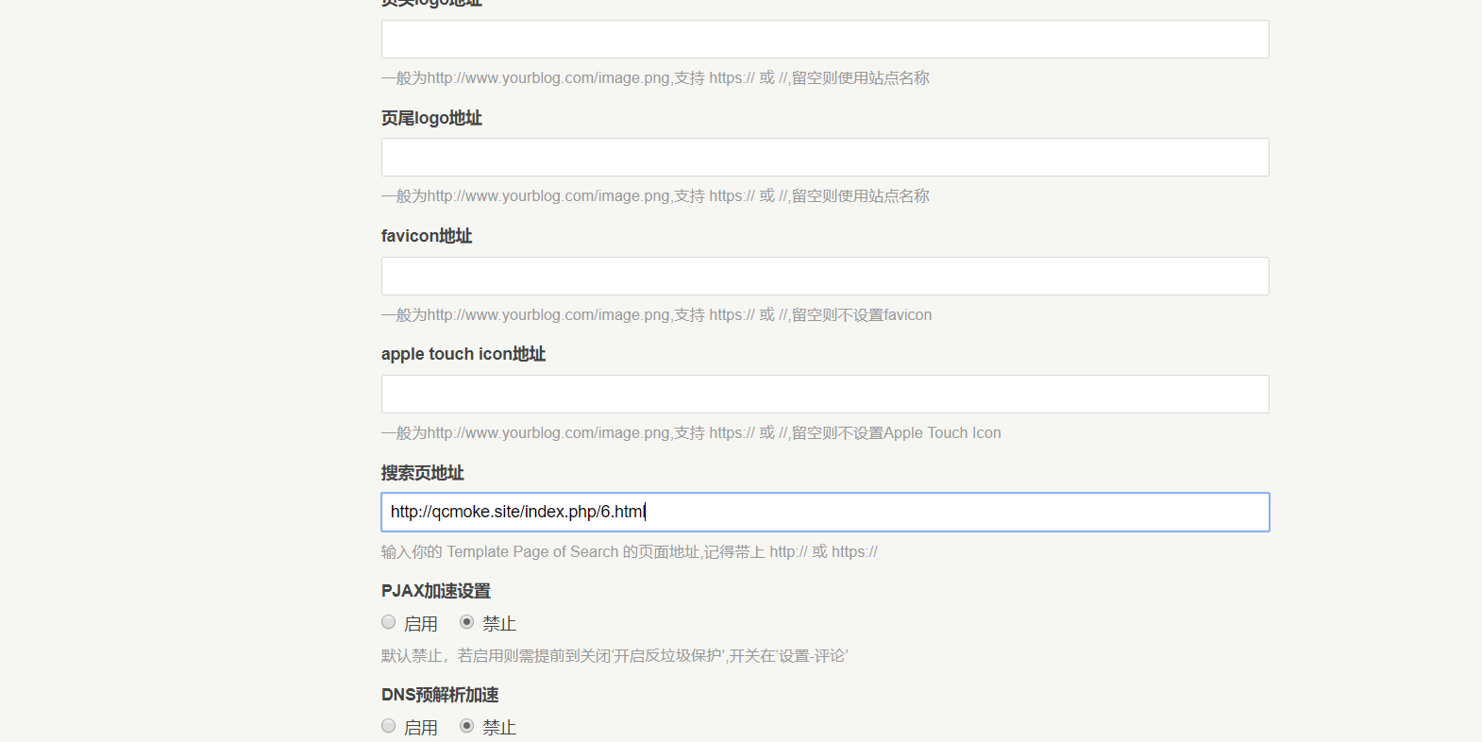
Task: Select the 禁止 radio button under PJAX加速设置
Action: click(467, 622)
